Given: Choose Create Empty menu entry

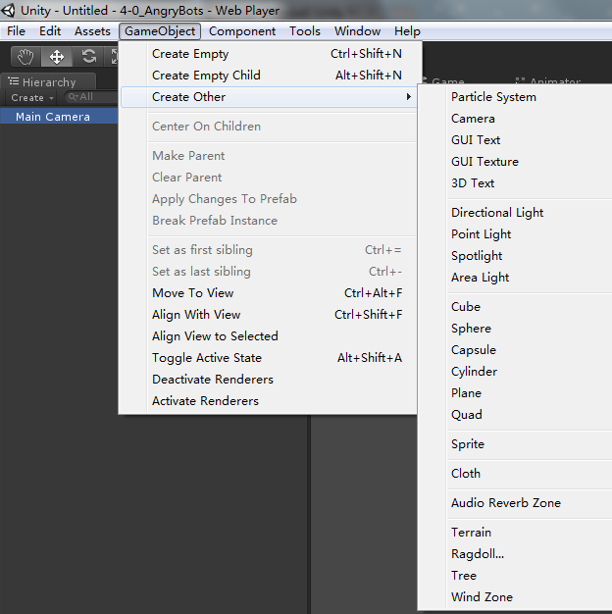Looking at the screenshot, I should click(268, 54).
